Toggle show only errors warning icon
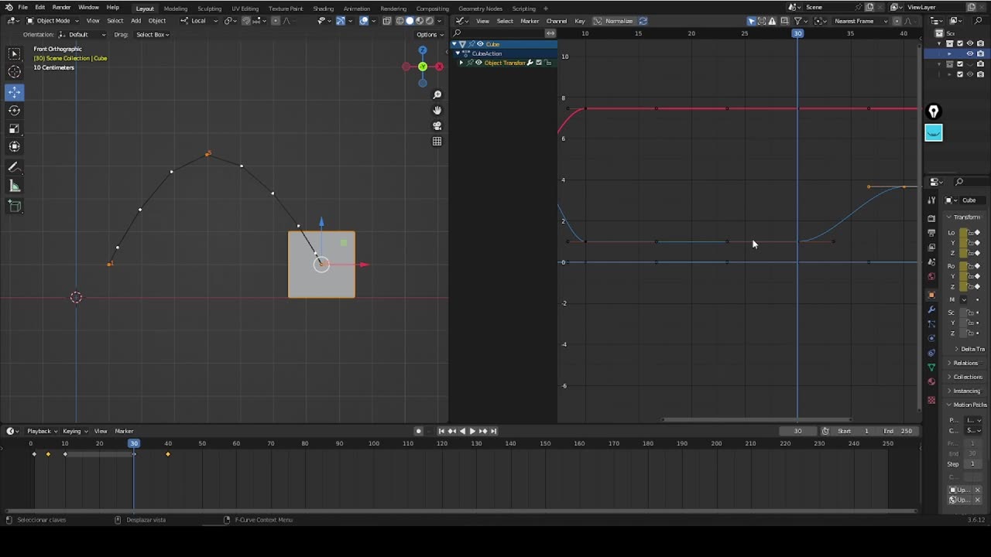 (x=772, y=21)
